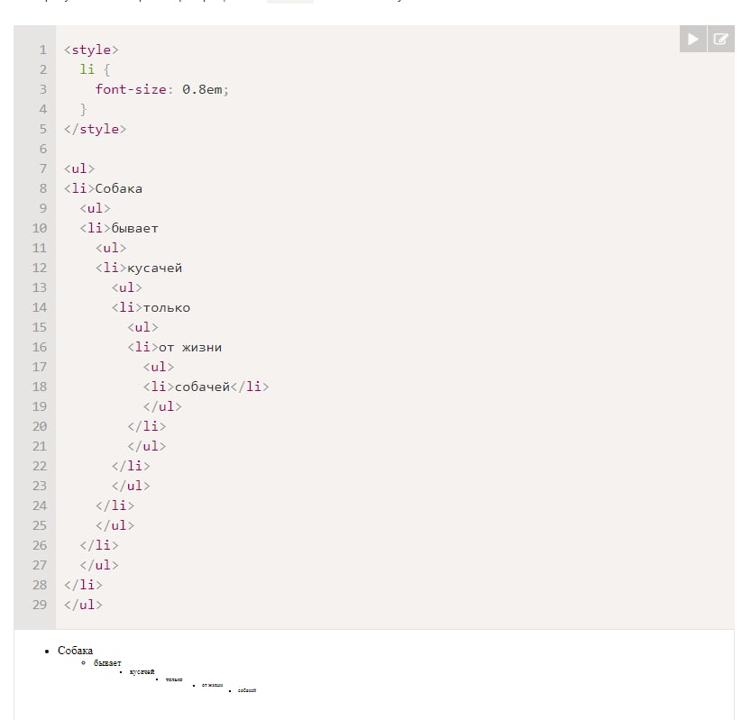Click кусачей in the rendered result list
This screenshot has height=720, width=751.
142,671
